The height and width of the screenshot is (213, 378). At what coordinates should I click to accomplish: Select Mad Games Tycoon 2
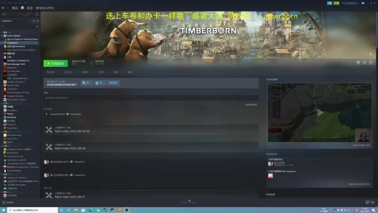click(x=17, y=99)
